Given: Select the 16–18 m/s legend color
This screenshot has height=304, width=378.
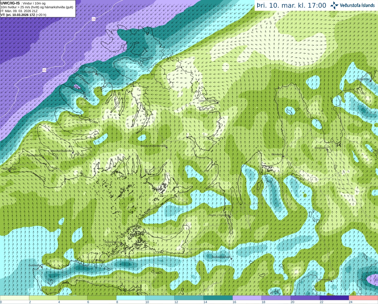Looking at the screenshot, I should [247, 298].
